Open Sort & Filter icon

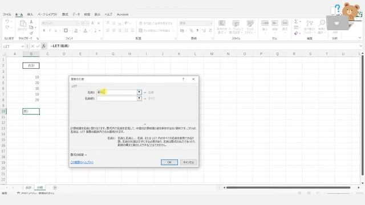tap(309, 23)
